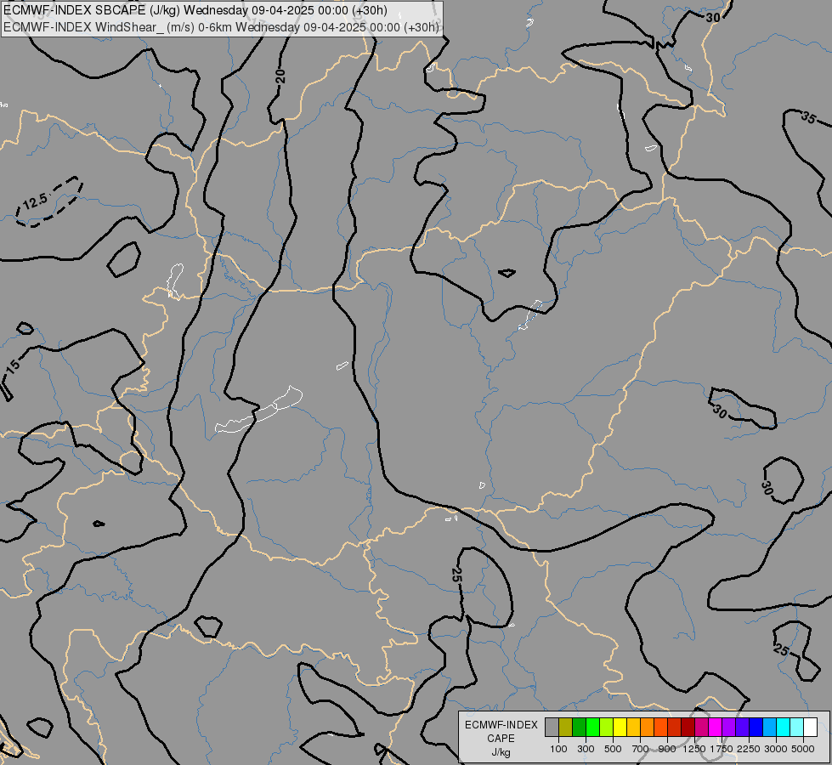Click the legend value 1250
This screenshot has width=832, height=765.
pyautogui.click(x=694, y=749)
